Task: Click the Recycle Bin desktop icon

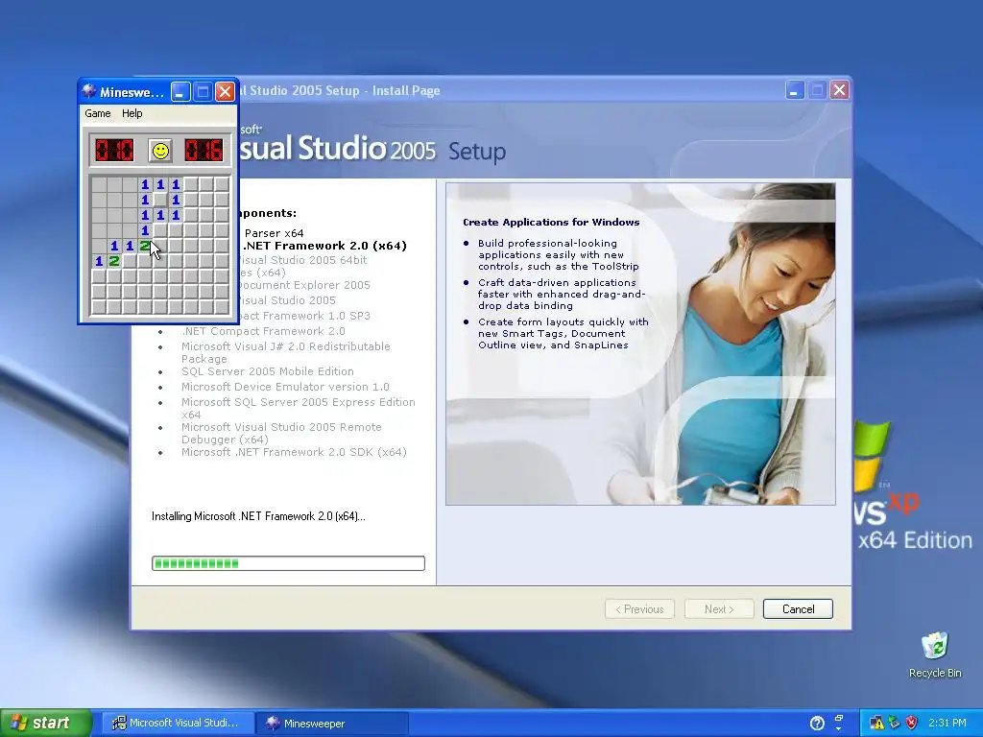Action: click(935, 654)
